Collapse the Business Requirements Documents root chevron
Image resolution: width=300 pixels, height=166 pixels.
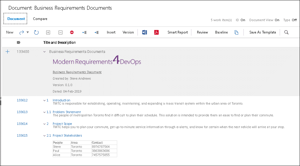(44, 52)
